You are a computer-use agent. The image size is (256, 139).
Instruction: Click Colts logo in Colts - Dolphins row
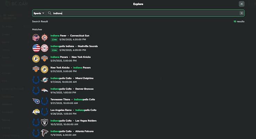(x=36, y=80)
